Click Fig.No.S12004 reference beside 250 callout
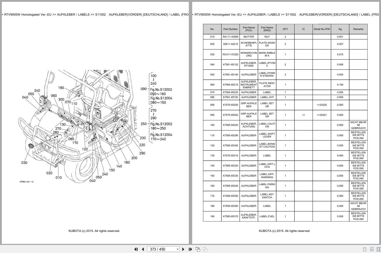 coord(161,135)
